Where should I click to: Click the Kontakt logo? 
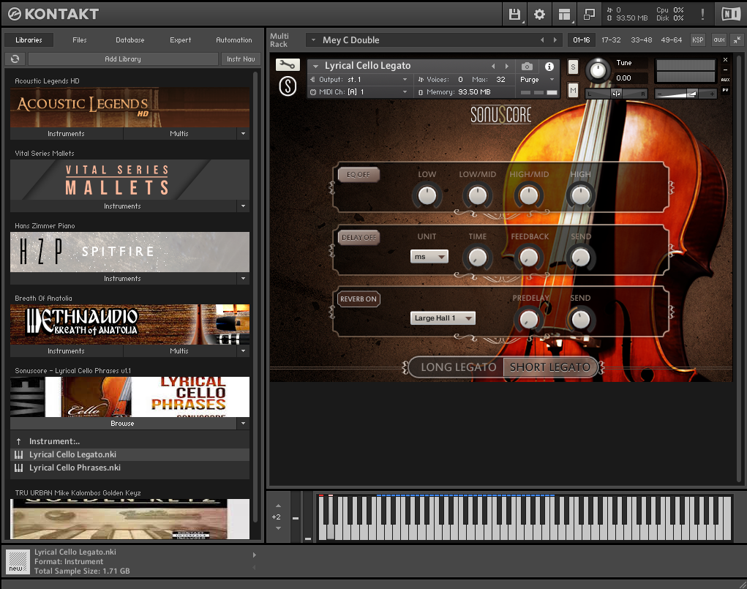(x=53, y=15)
